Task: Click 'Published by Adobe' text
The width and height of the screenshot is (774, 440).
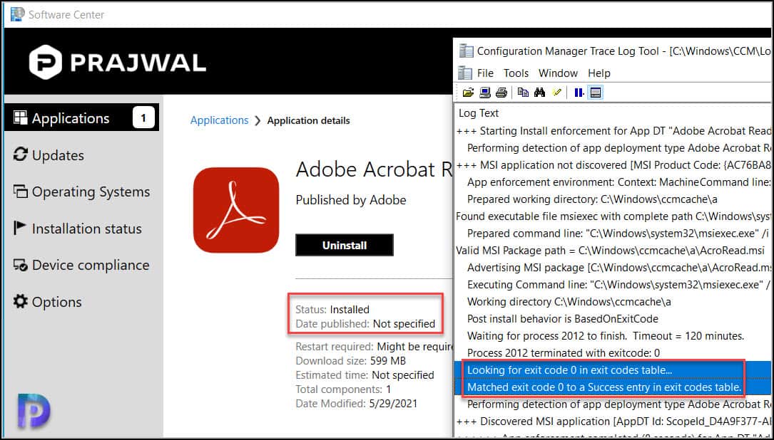Action: (x=351, y=200)
